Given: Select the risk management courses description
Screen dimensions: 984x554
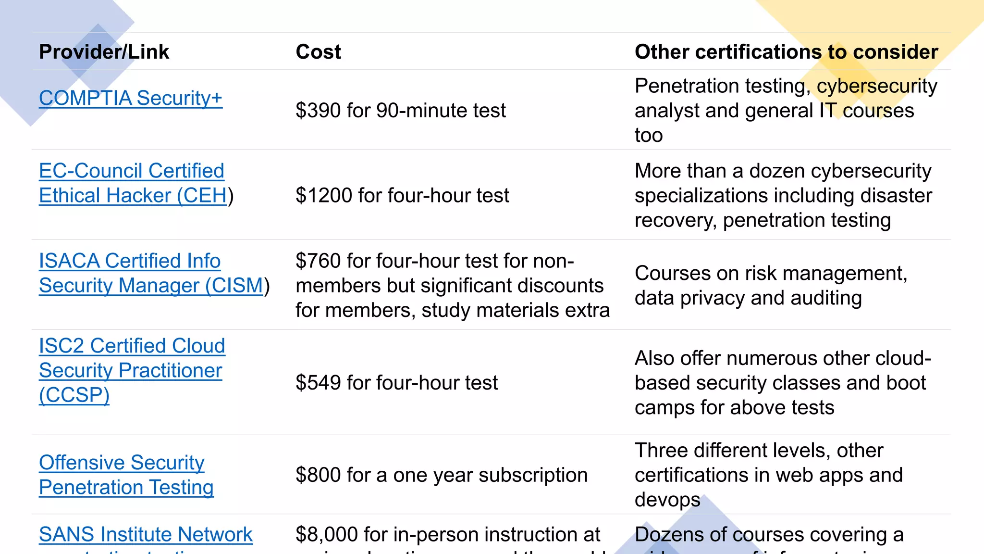Looking at the screenshot, I should coord(771,286).
